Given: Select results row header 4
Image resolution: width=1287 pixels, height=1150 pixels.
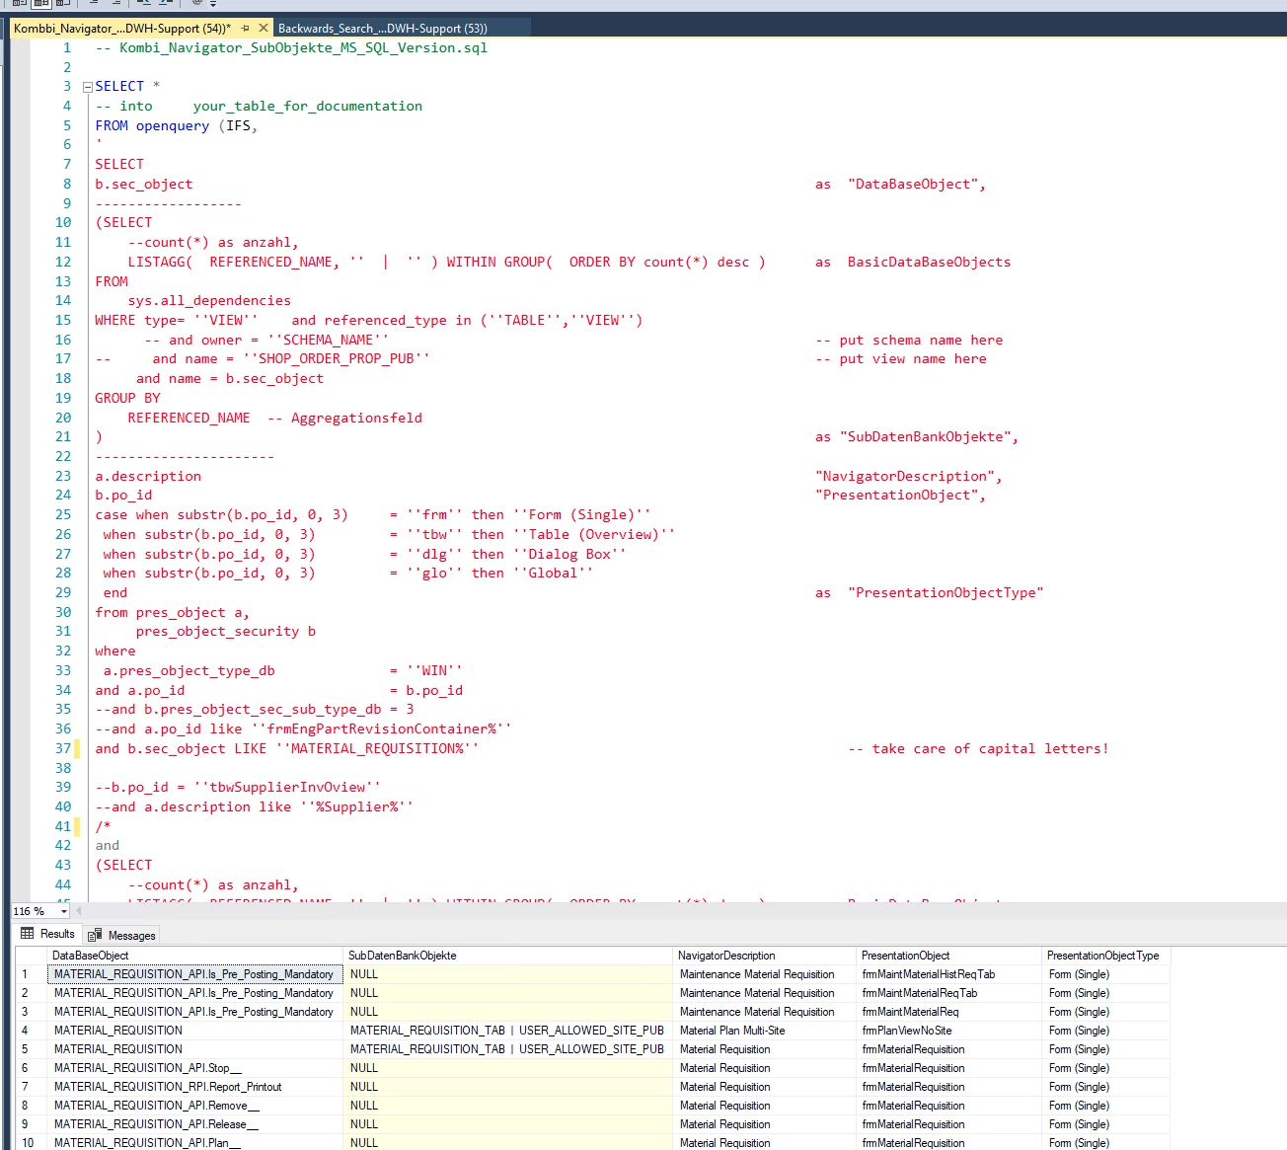Looking at the screenshot, I should click(x=32, y=1031).
